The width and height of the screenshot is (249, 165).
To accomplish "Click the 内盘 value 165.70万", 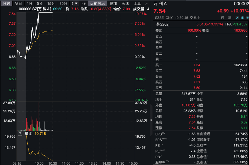I will tap(240, 105).
